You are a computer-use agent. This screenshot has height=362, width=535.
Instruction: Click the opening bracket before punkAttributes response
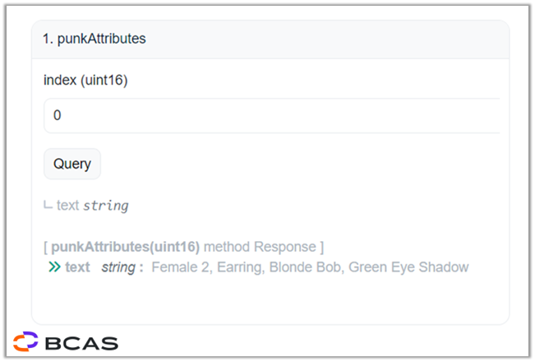coord(46,247)
